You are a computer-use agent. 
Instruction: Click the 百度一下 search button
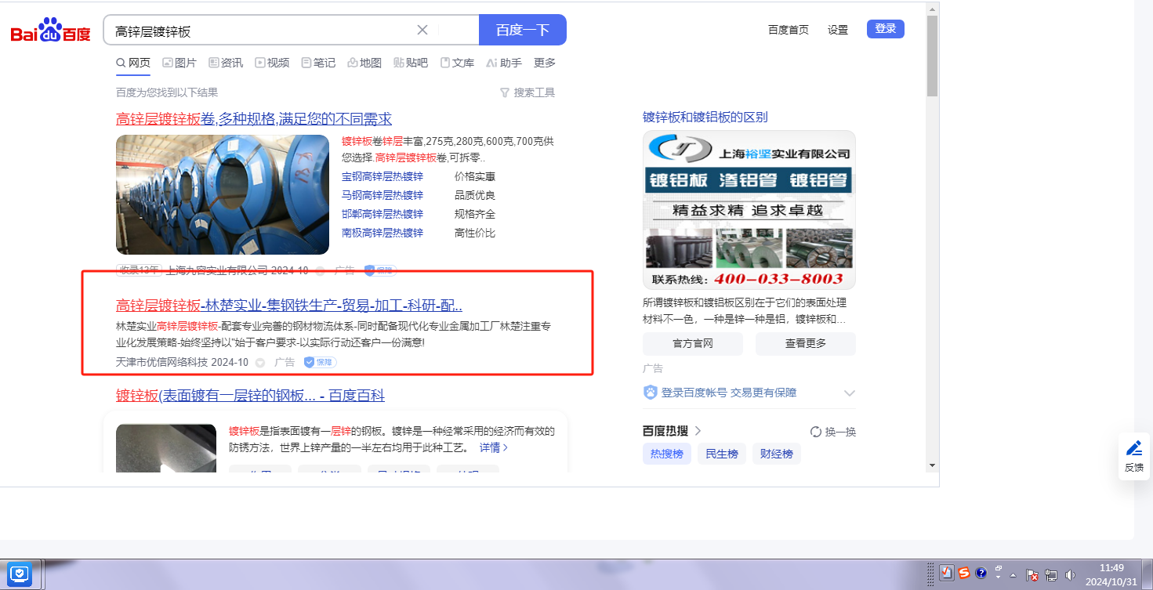[x=523, y=30]
